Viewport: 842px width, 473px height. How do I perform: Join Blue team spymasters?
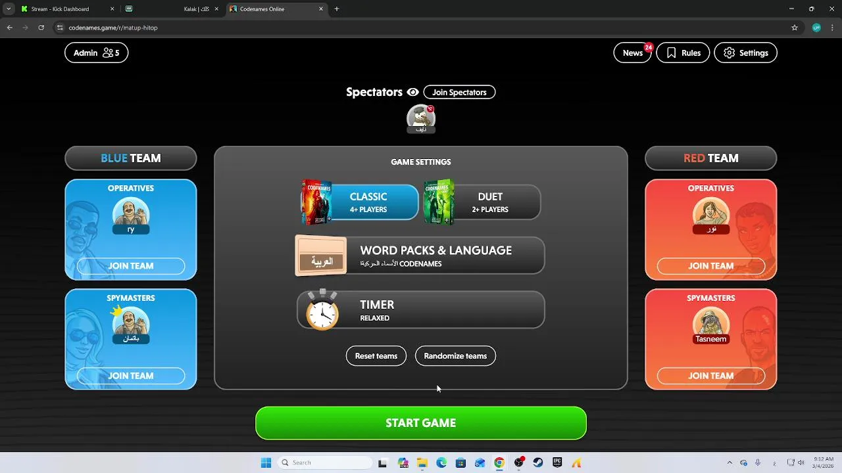[x=131, y=376]
